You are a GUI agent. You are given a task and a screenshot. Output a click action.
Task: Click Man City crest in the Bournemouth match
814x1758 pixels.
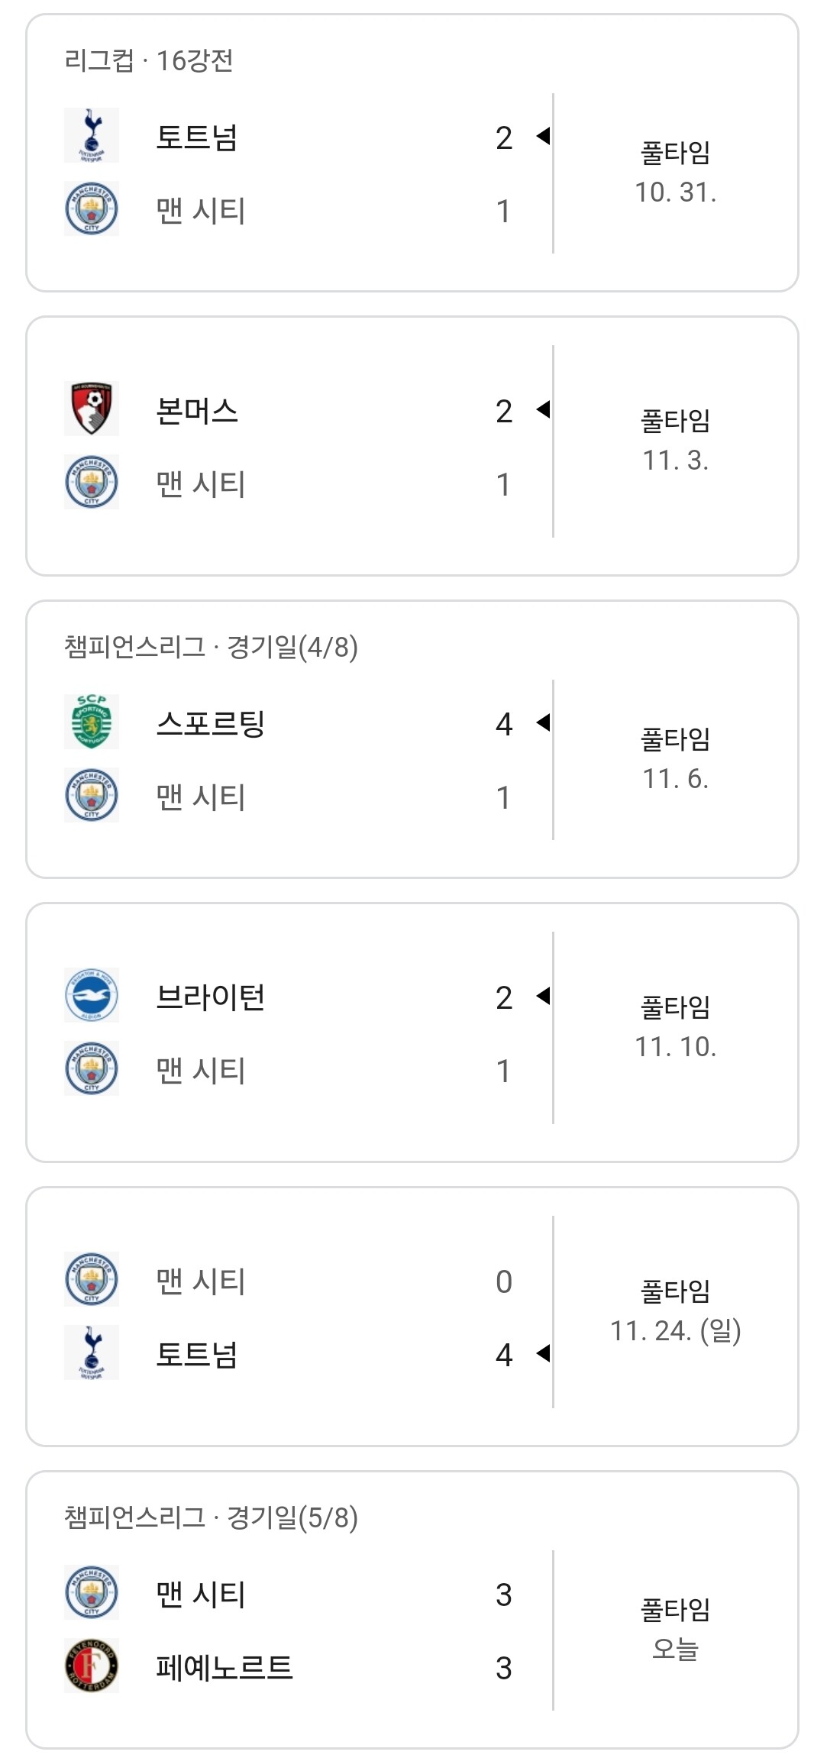(92, 482)
